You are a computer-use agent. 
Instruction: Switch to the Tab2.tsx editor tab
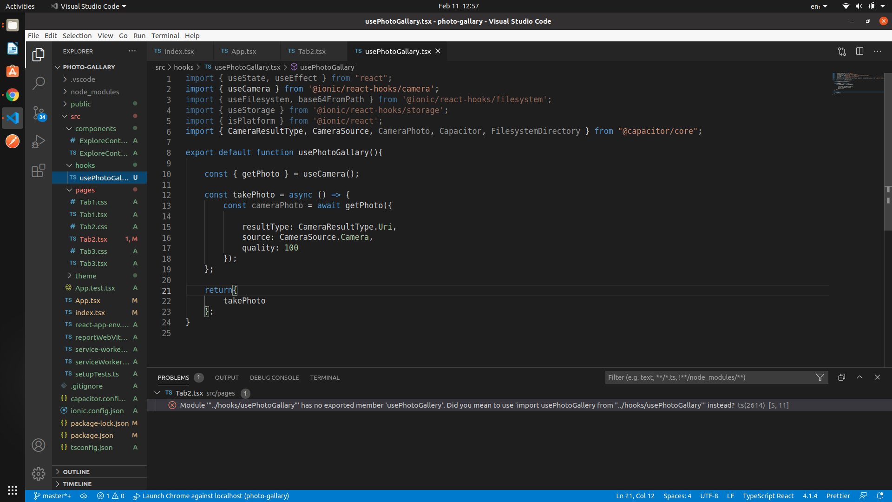coord(311,52)
